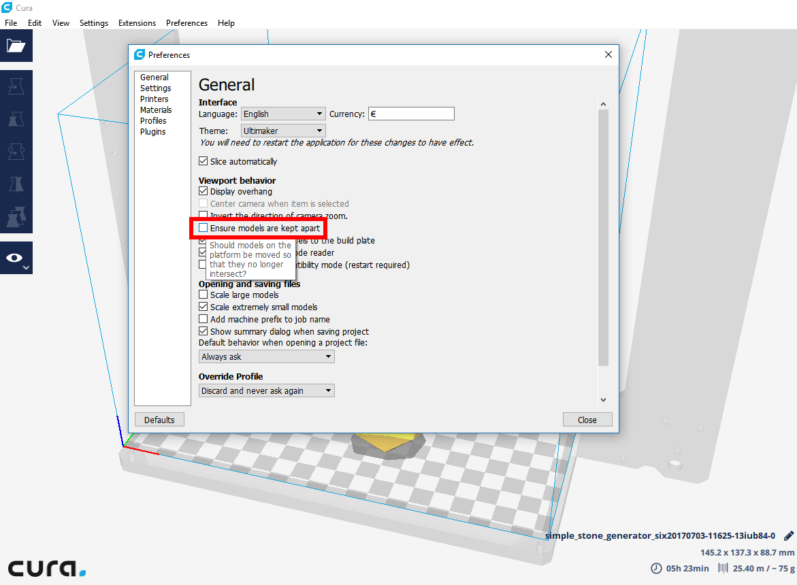Open the Theme dropdown set to Ultimaker

tap(283, 131)
